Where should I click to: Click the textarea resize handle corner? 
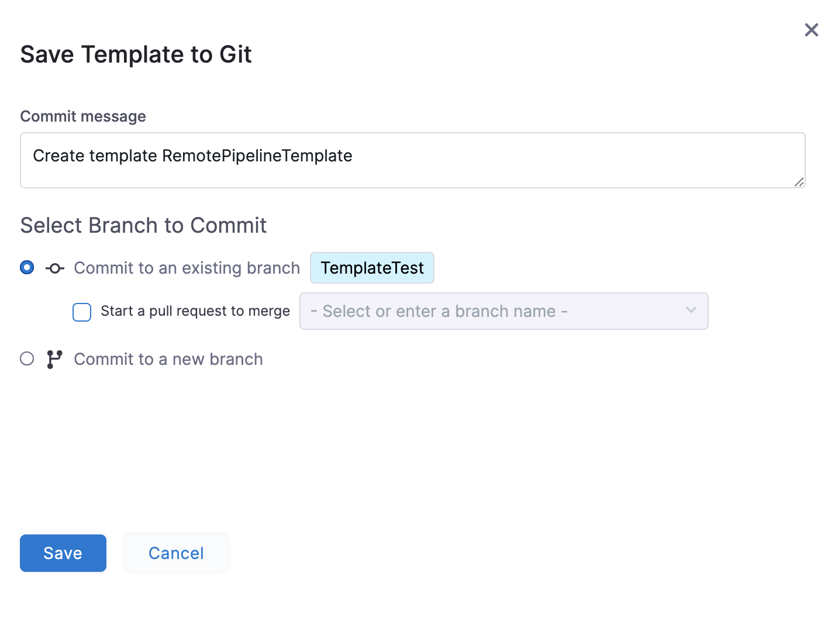point(799,182)
